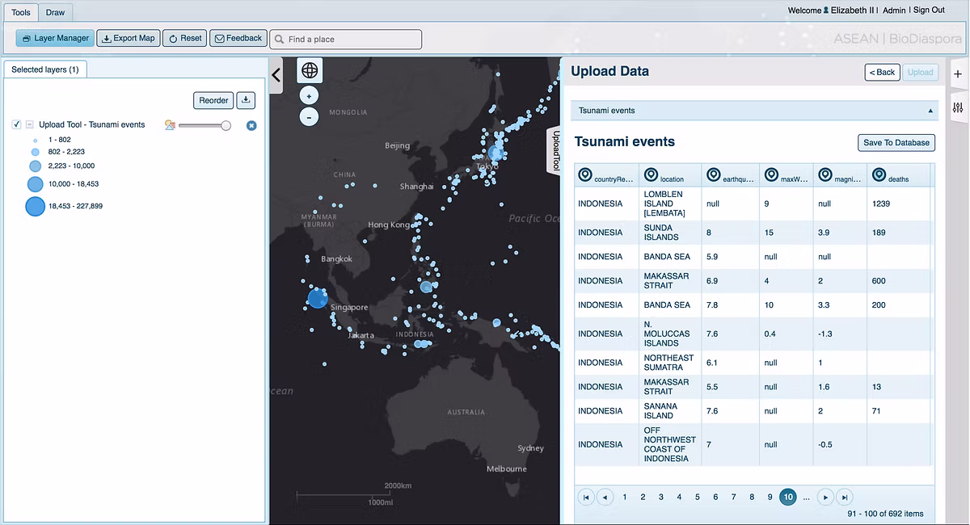
Task: Open the sliders settings icon on right edge
Action: [x=958, y=107]
